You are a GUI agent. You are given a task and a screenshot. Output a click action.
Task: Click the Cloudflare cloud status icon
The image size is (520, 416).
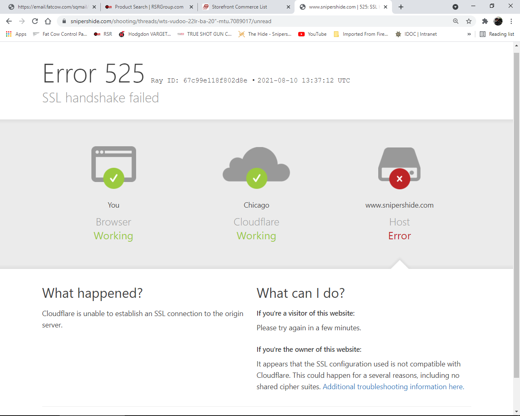[x=256, y=167]
